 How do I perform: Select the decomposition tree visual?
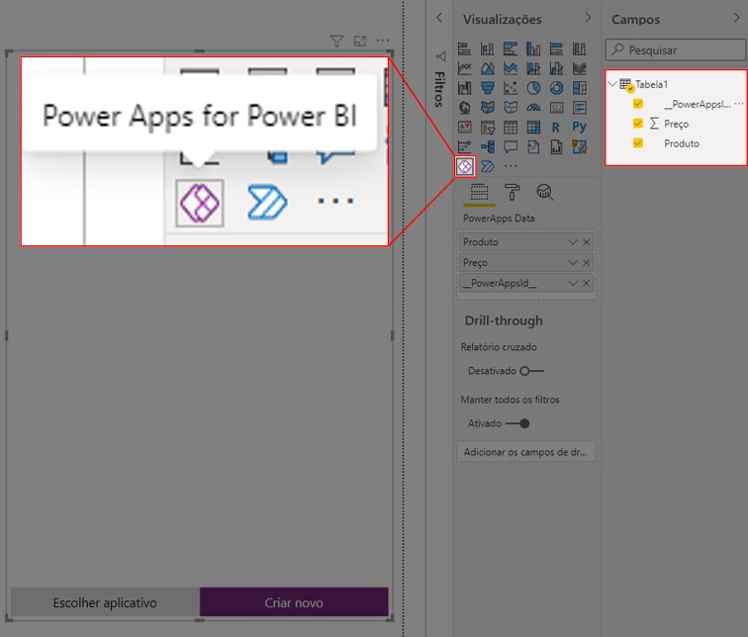[487, 146]
